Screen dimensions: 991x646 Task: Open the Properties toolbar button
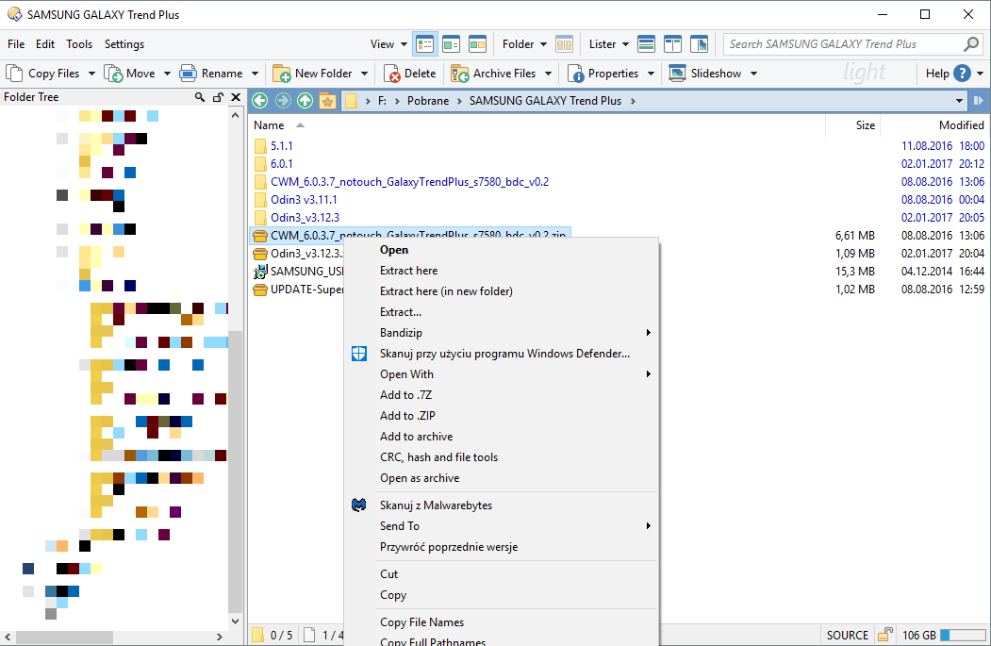coord(603,74)
